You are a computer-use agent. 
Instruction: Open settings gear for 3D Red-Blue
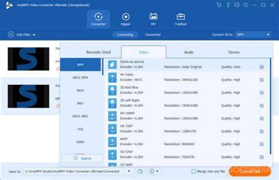pos(262,93)
